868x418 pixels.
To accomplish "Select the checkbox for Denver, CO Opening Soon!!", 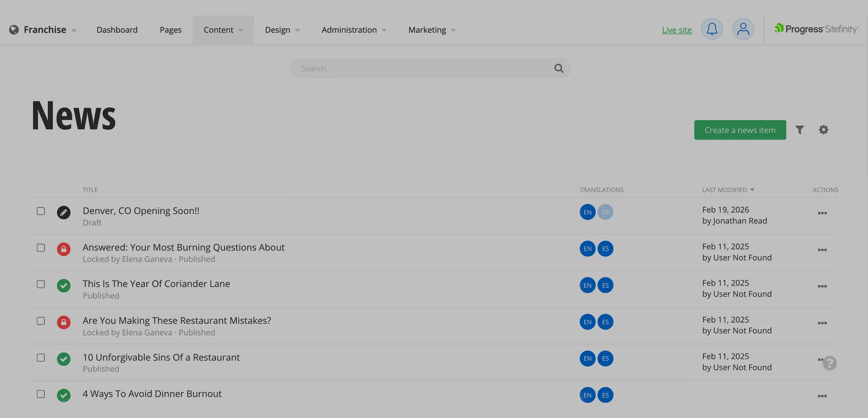I will tap(41, 211).
